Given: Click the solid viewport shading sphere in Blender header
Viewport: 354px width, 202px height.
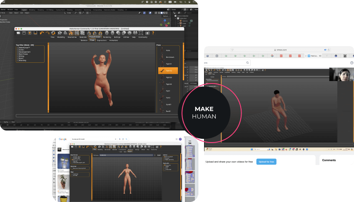Looking at the screenshot, I should point(162,13).
